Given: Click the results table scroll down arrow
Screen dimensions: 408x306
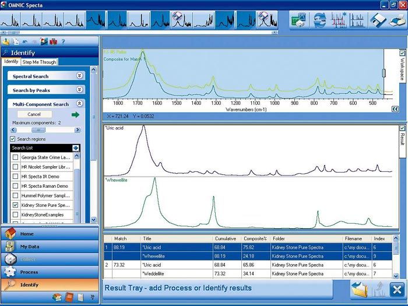Looking at the screenshot, I should 396,276.
